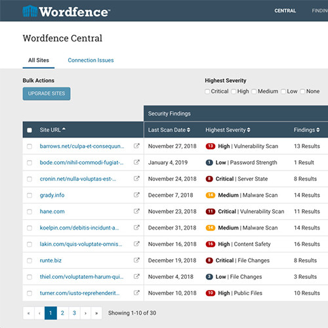The width and height of the screenshot is (328, 328).
Task: Open external link icon for cronin.net row
Action: pos(136,178)
